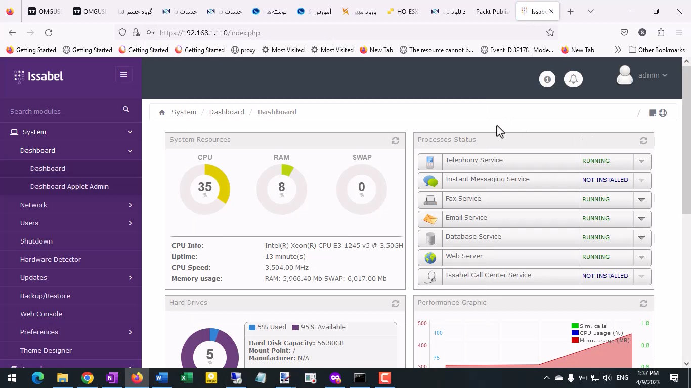Open Email Service dropdown arrow
The image size is (691, 388).
(641, 219)
